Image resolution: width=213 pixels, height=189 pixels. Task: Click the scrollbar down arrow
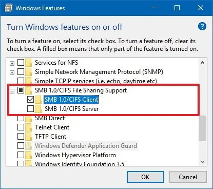(x=203, y=162)
